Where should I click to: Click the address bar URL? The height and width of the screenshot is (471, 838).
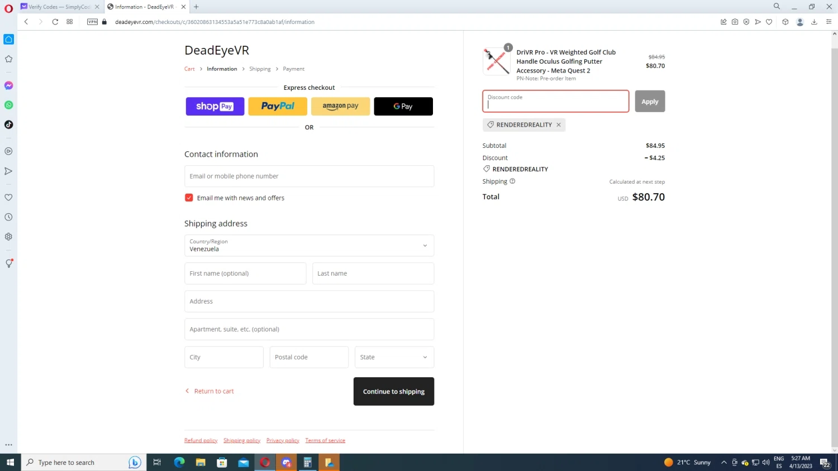(x=215, y=22)
